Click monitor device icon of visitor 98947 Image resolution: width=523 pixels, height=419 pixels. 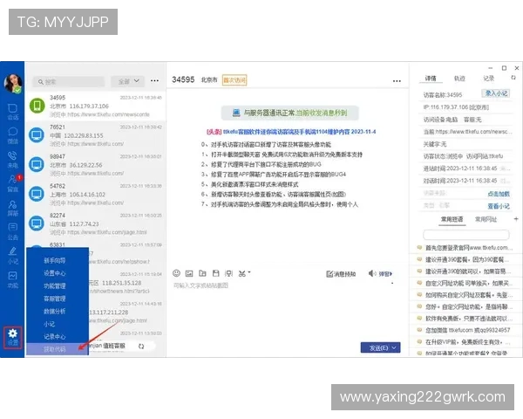coord(37,165)
